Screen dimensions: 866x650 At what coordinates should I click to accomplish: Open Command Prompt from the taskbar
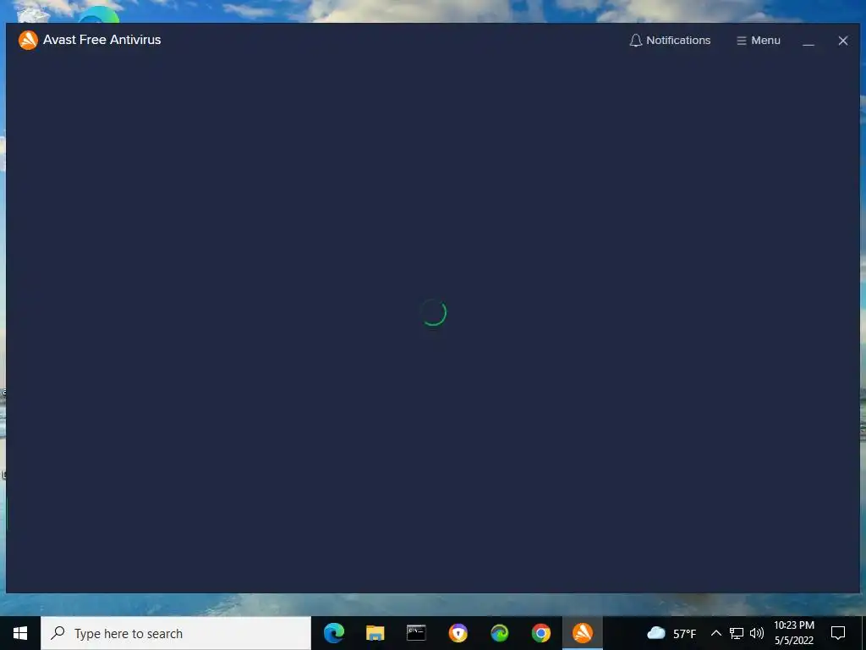(x=416, y=633)
